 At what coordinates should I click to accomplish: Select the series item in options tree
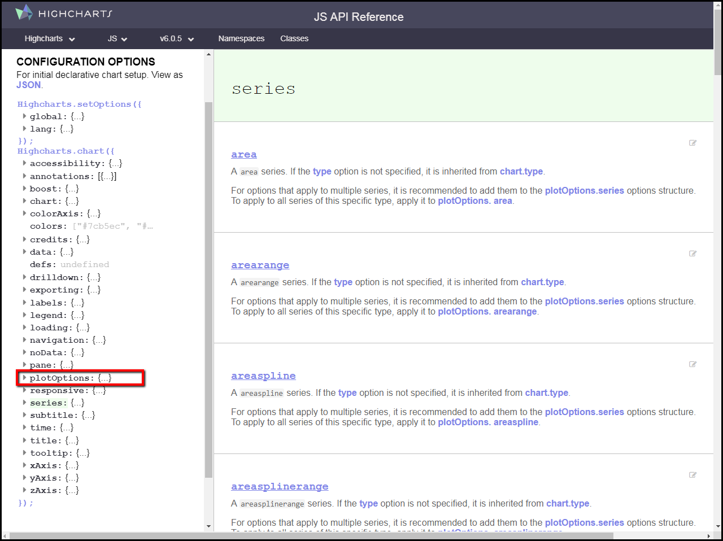pyautogui.click(x=48, y=403)
